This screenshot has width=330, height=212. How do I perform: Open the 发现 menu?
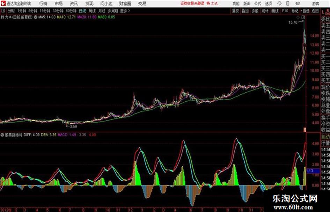coord(89,3)
